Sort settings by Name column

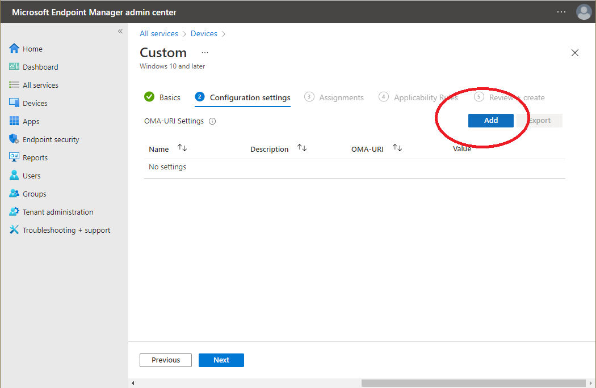point(182,148)
